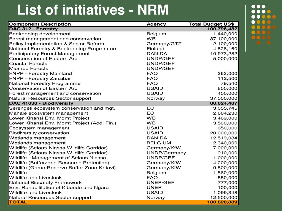Select the 'DAC 41030 - Biodiversity' section row
The image size is (282, 211).
coord(123,103)
